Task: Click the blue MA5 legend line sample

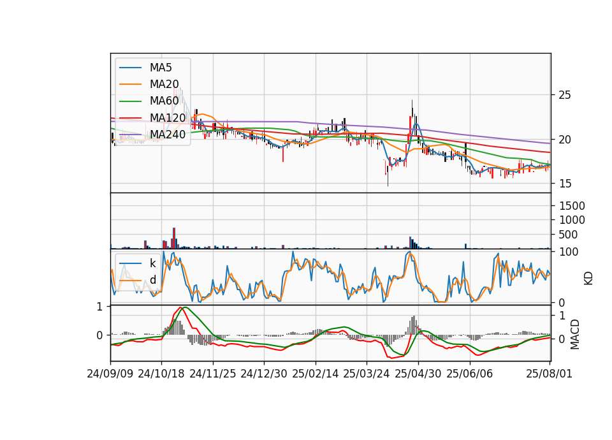Action: (130, 68)
